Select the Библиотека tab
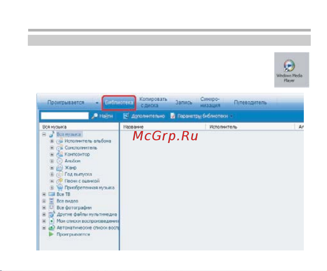The height and width of the screenshot is (271, 327). 119,102
